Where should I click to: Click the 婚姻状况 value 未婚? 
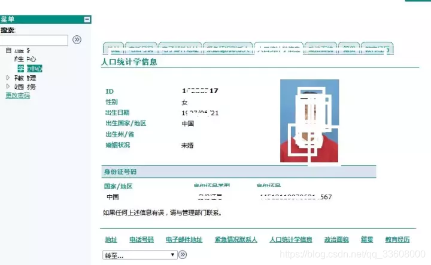tap(187, 146)
